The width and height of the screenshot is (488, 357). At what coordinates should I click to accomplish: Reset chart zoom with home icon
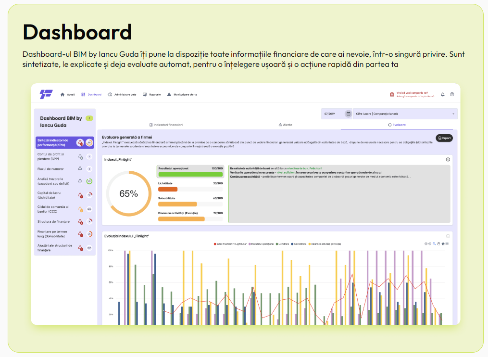[x=443, y=243]
